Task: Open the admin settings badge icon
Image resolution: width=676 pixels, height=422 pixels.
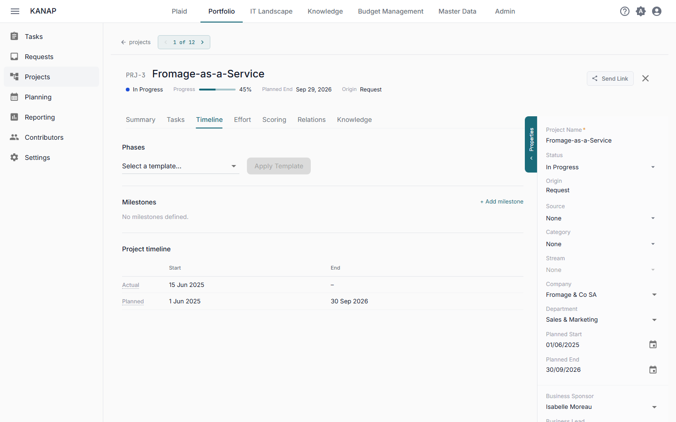Action: (x=641, y=11)
